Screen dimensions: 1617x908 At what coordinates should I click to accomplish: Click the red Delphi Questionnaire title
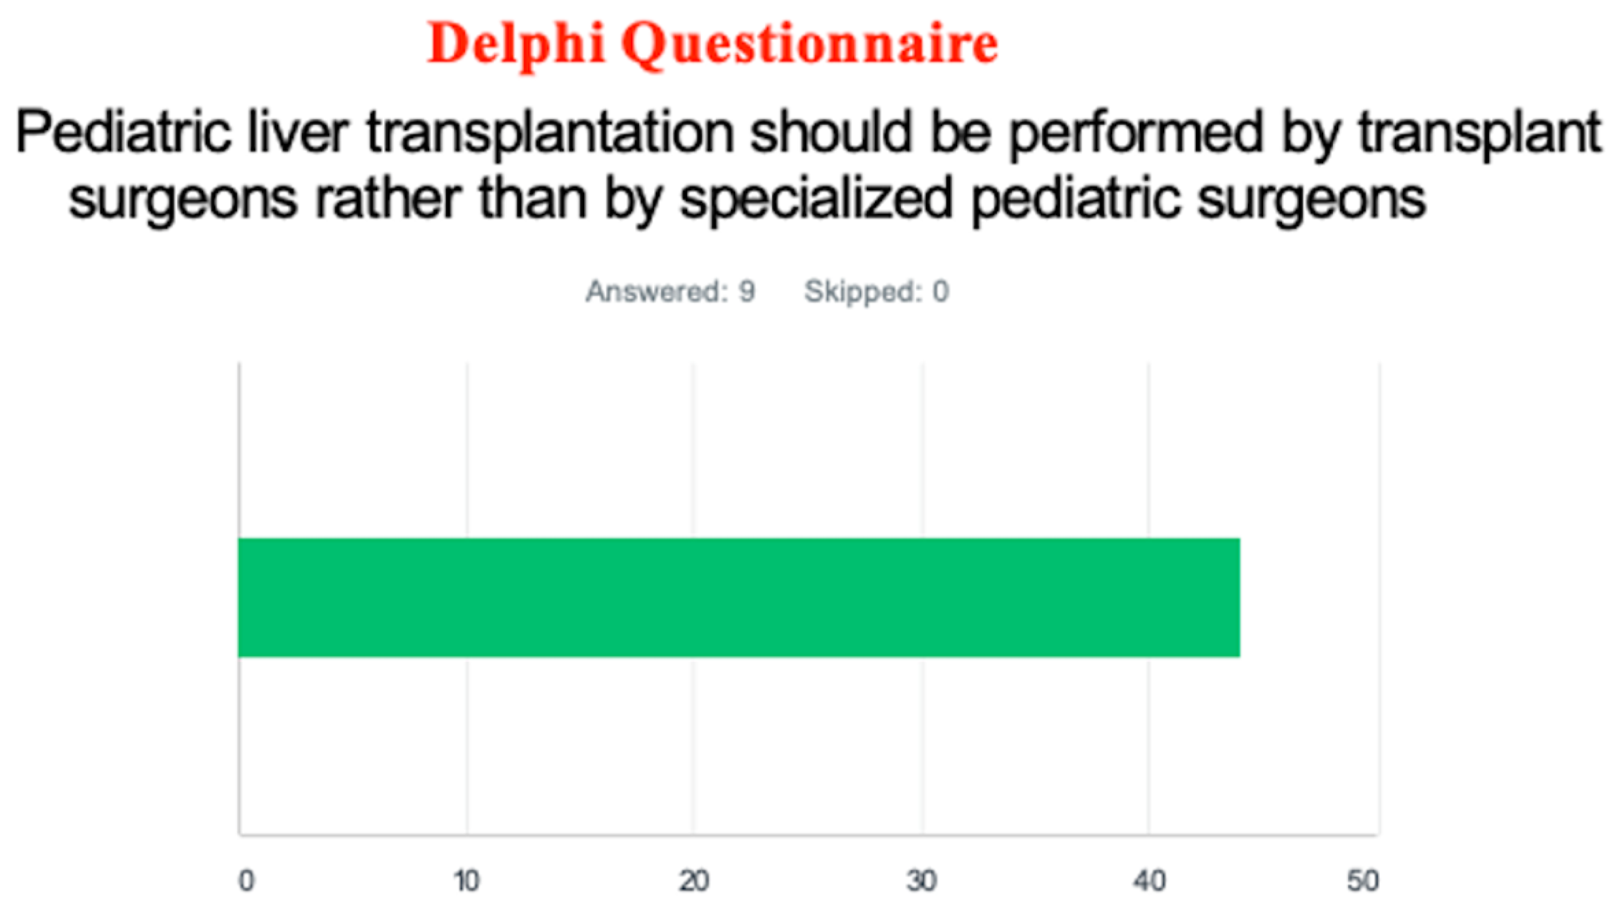712,44
